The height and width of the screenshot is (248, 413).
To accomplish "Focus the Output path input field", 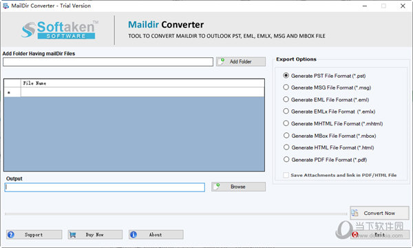I will (x=105, y=187).
